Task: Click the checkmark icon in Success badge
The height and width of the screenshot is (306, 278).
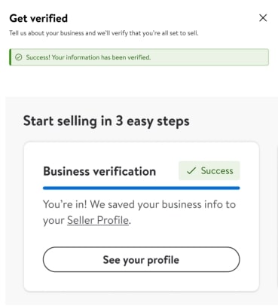Action: [x=191, y=171]
